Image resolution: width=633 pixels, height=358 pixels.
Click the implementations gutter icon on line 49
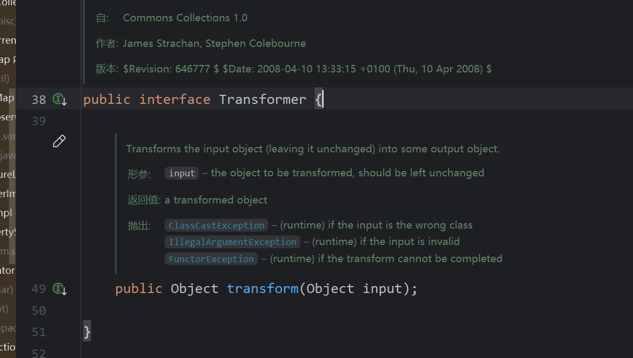(x=60, y=289)
